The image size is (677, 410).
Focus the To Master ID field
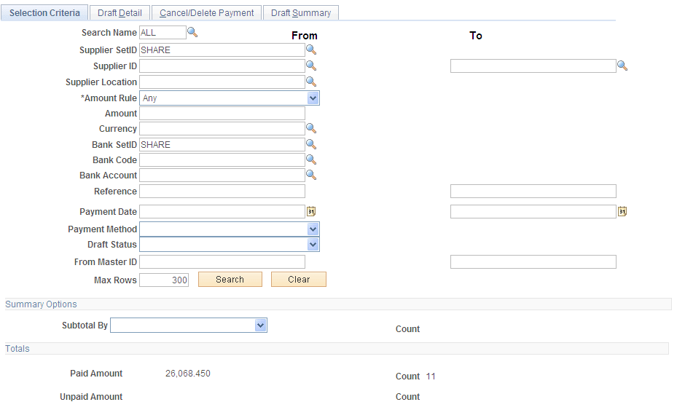tap(533, 262)
